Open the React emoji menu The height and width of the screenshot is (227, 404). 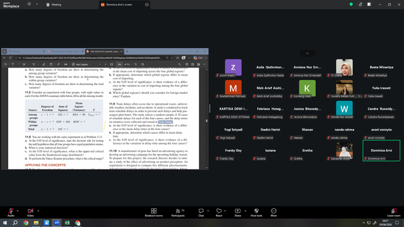pos(219,212)
